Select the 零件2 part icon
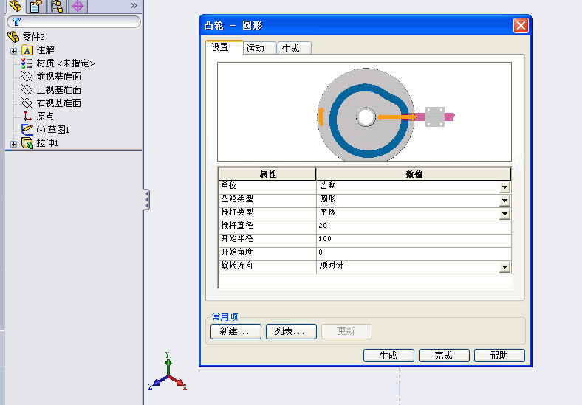Image resolution: width=582 pixels, height=405 pixels. (13, 37)
